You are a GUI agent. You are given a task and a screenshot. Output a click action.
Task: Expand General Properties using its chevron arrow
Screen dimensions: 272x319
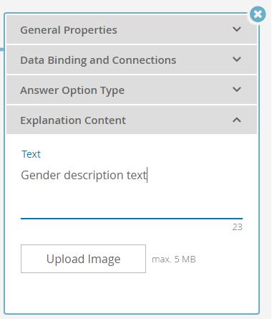click(237, 29)
